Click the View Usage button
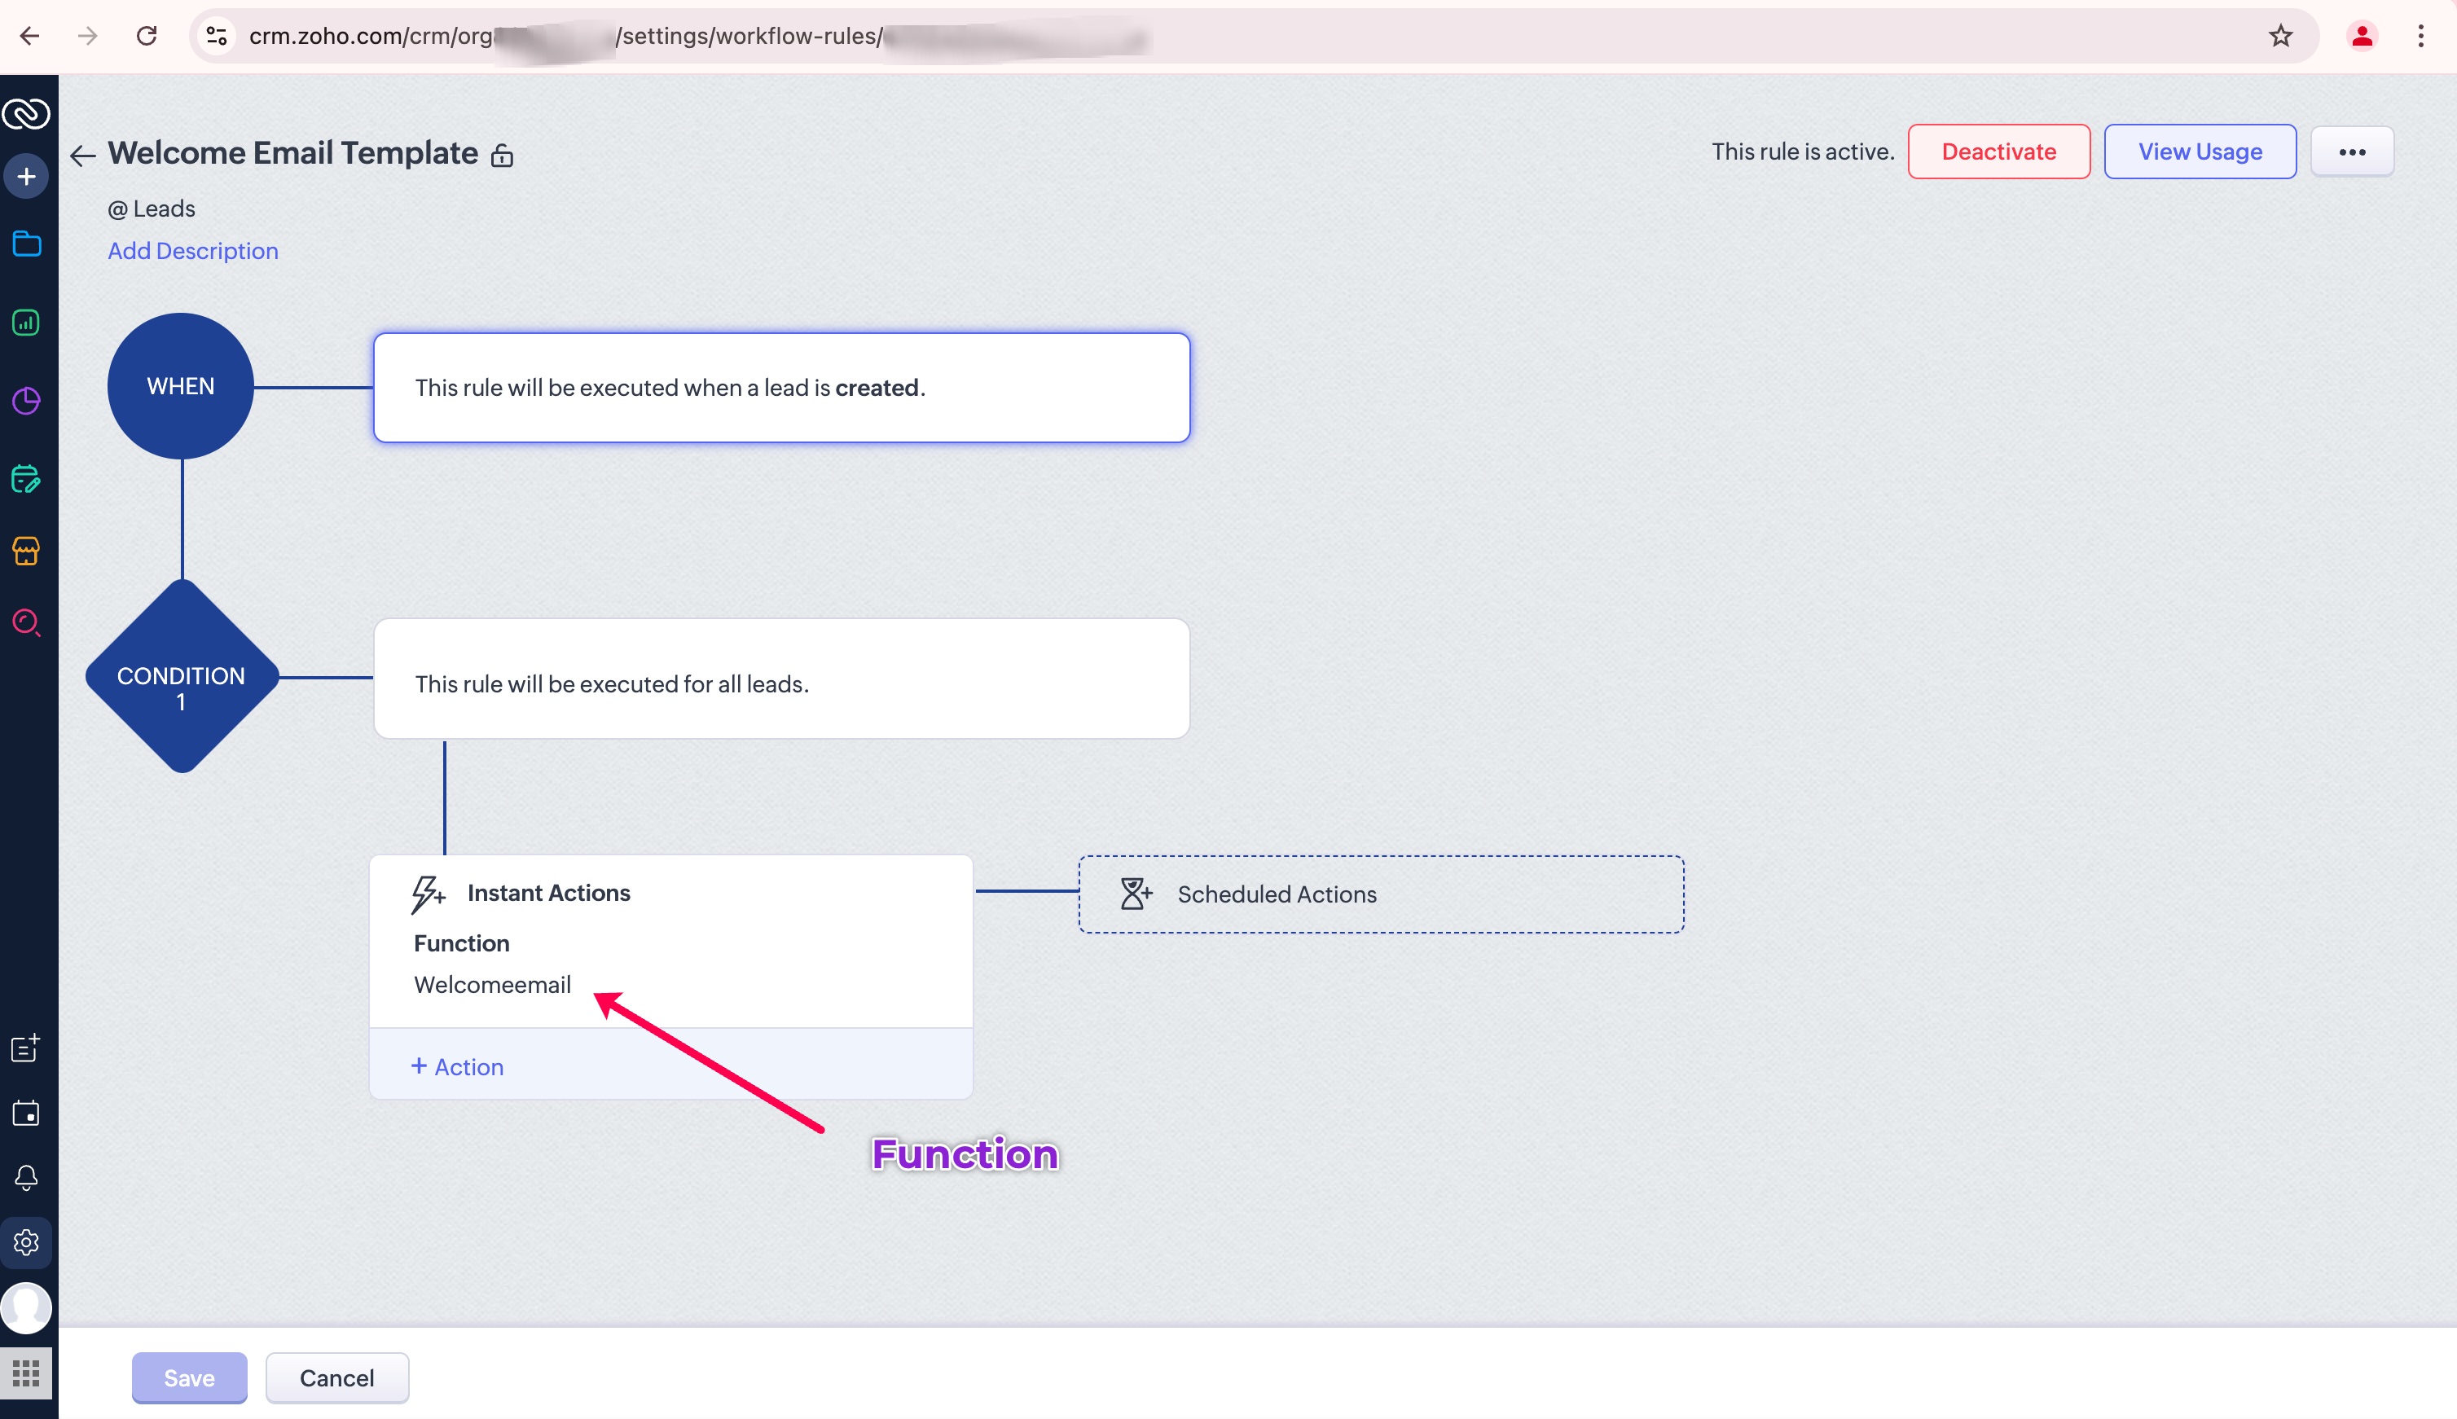Viewport: 2457px width, 1419px height. pyautogui.click(x=2199, y=152)
